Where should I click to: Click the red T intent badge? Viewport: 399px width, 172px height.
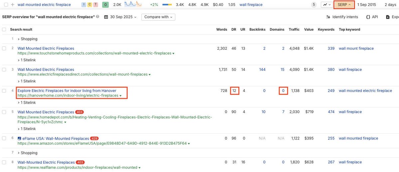pos(96,5)
